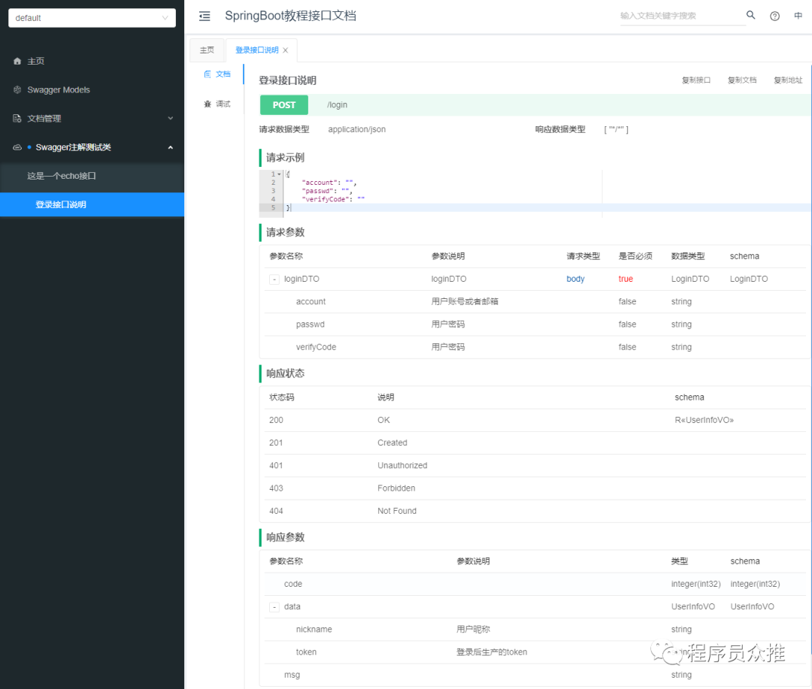The width and height of the screenshot is (812, 689).
Task: Click the 调试 bug icon
Action: pos(208,104)
